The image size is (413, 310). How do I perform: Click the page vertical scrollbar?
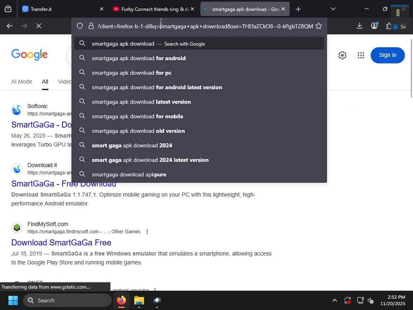tap(411, 69)
